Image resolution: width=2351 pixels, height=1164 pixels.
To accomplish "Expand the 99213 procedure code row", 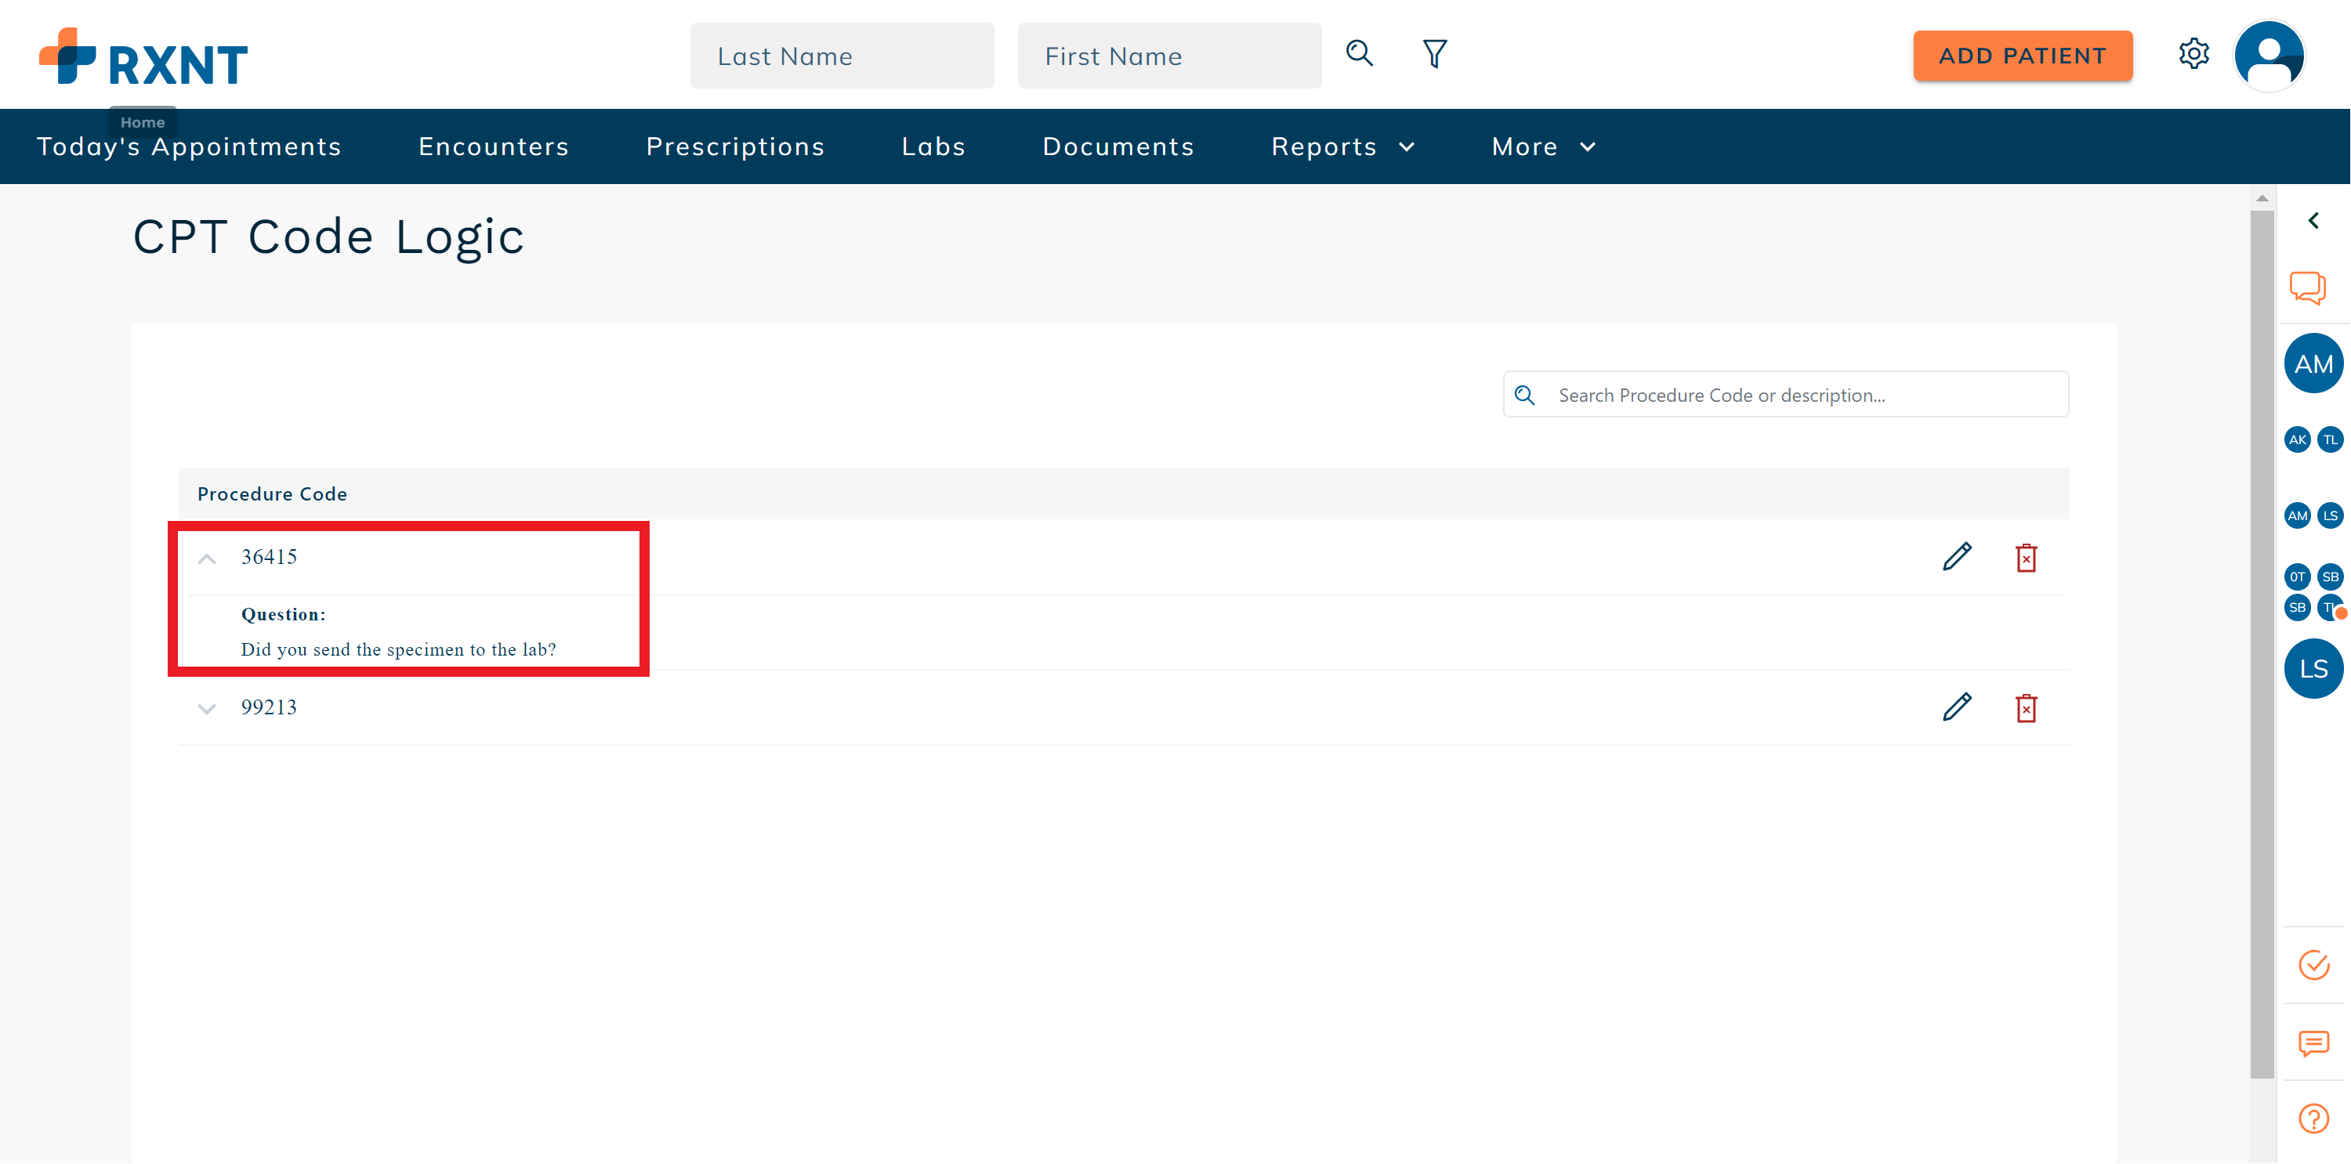I will point(207,709).
